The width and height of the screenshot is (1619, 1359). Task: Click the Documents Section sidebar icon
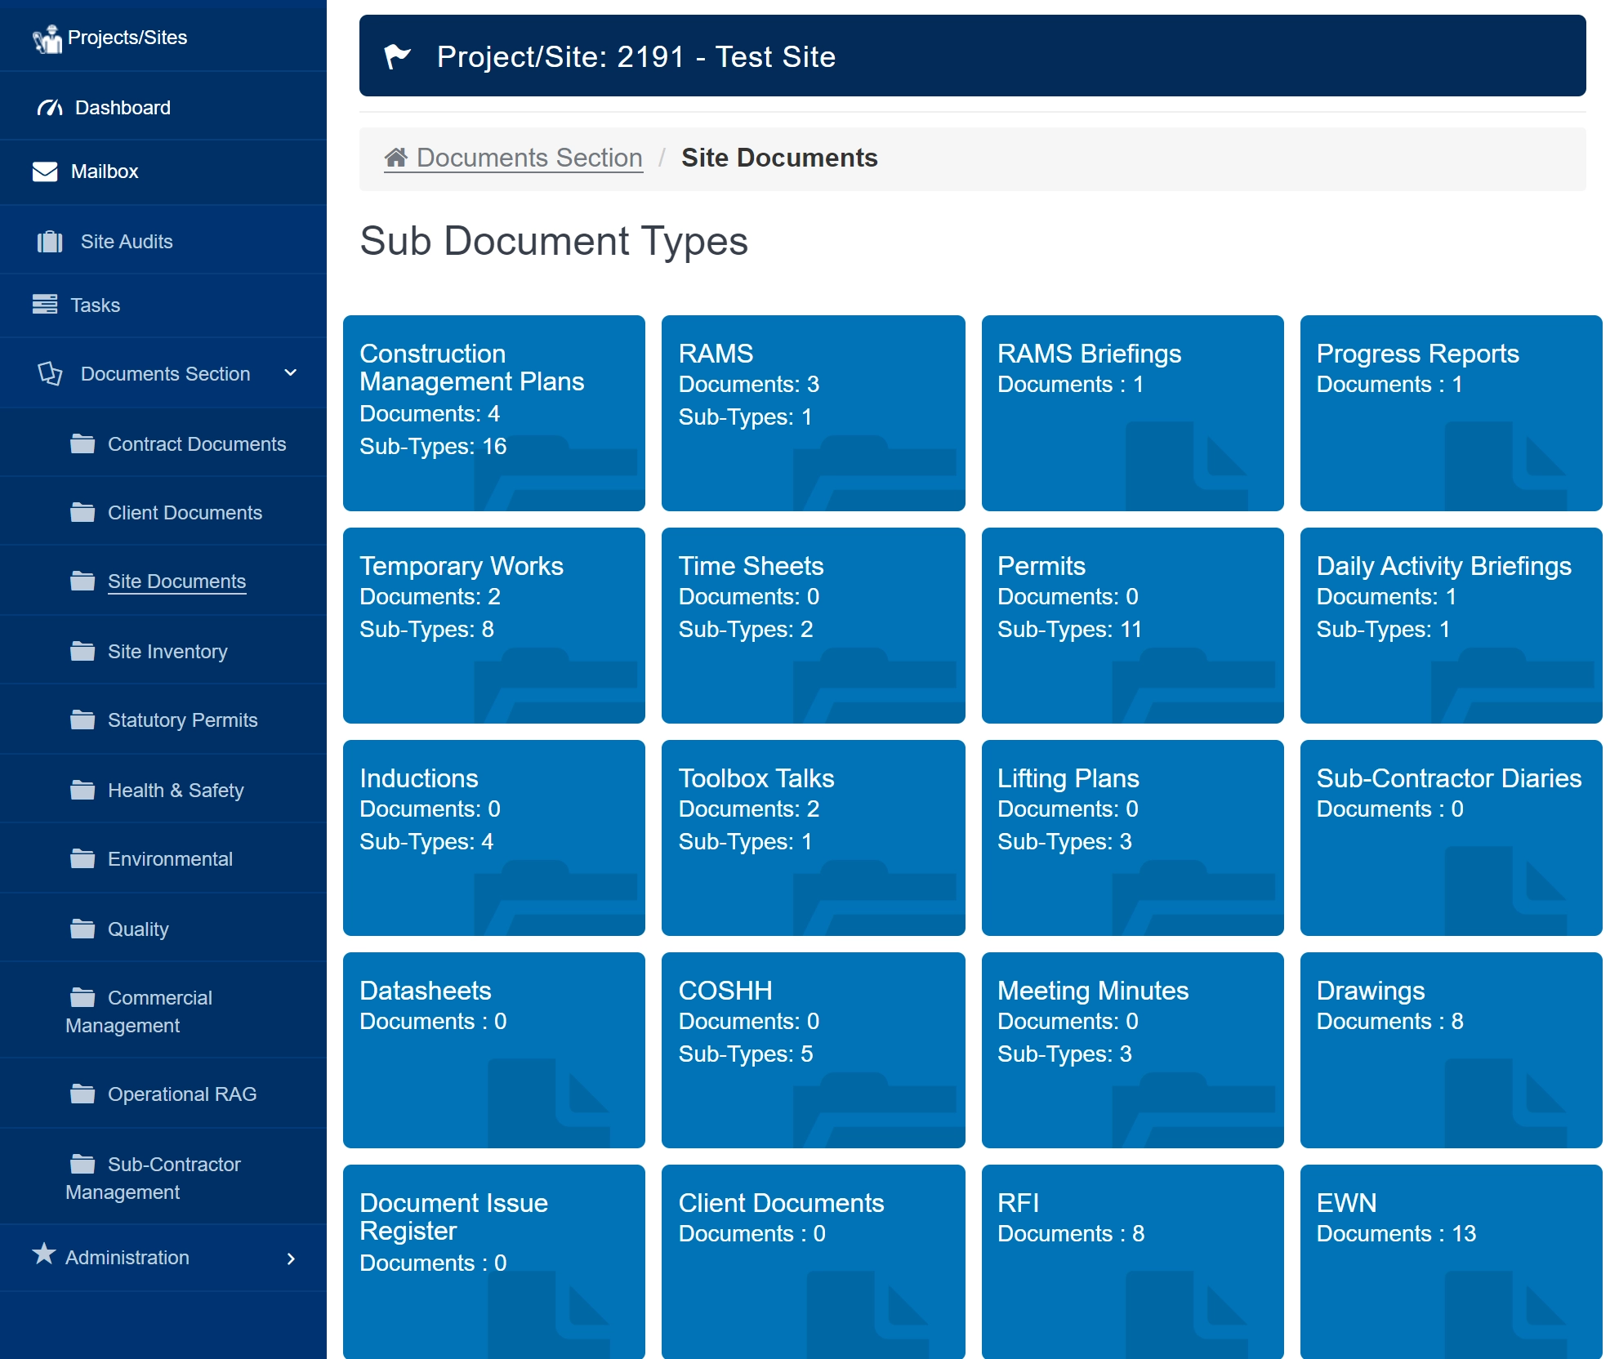point(50,374)
